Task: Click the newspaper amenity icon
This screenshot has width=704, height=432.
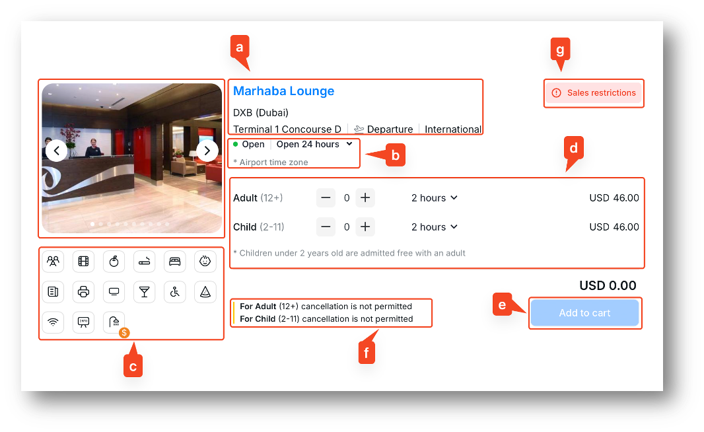Action: (x=53, y=291)
